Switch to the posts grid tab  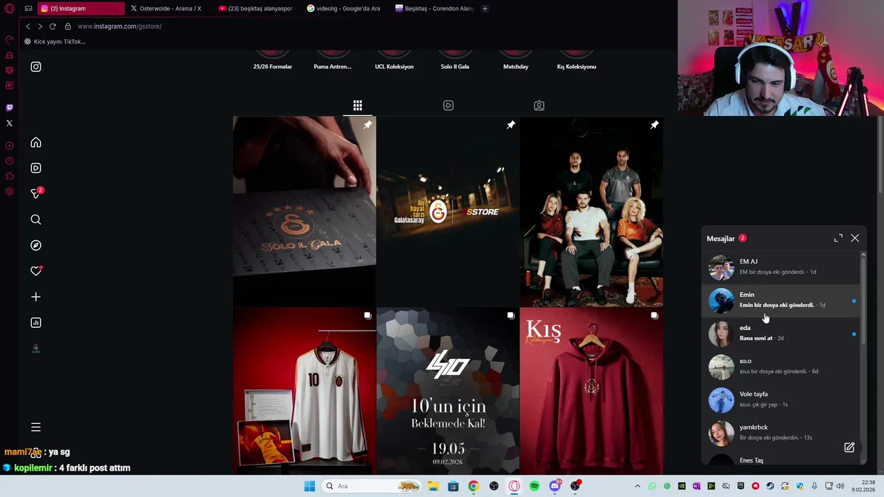click(358, 106)
